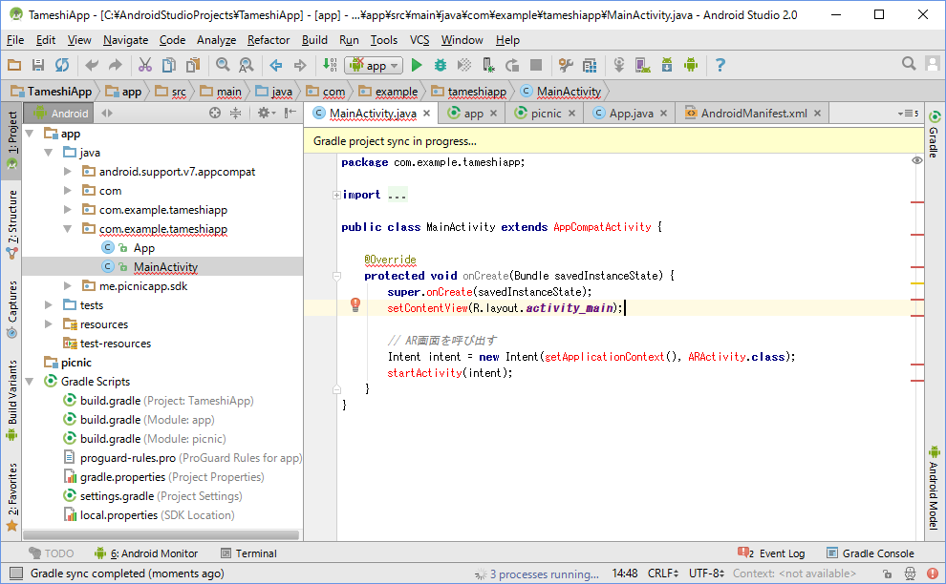
Task: Navigate forward with the right arrow icon
Action: [x=300, y=65]
